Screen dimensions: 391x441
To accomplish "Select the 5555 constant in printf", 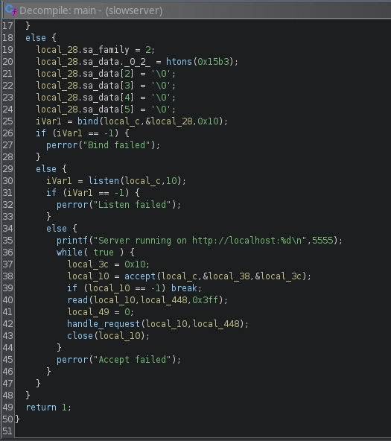I will [322, 241].
